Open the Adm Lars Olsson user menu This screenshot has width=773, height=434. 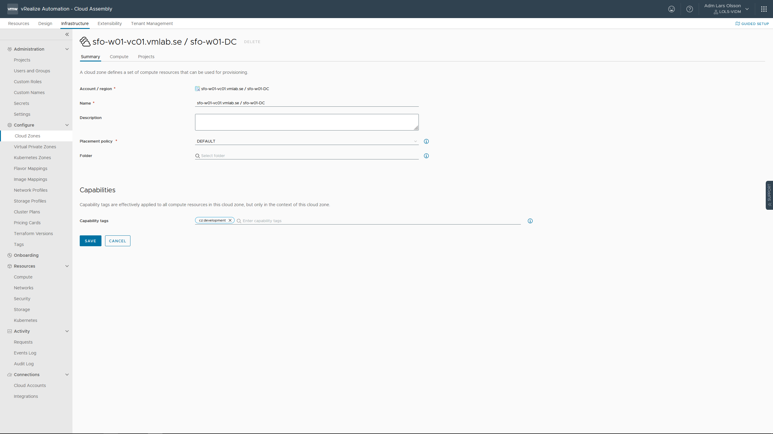(x=726, y=9)
